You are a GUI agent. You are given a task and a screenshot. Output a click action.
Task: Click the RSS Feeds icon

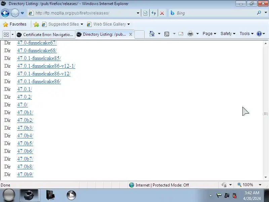tap(166, 34)
